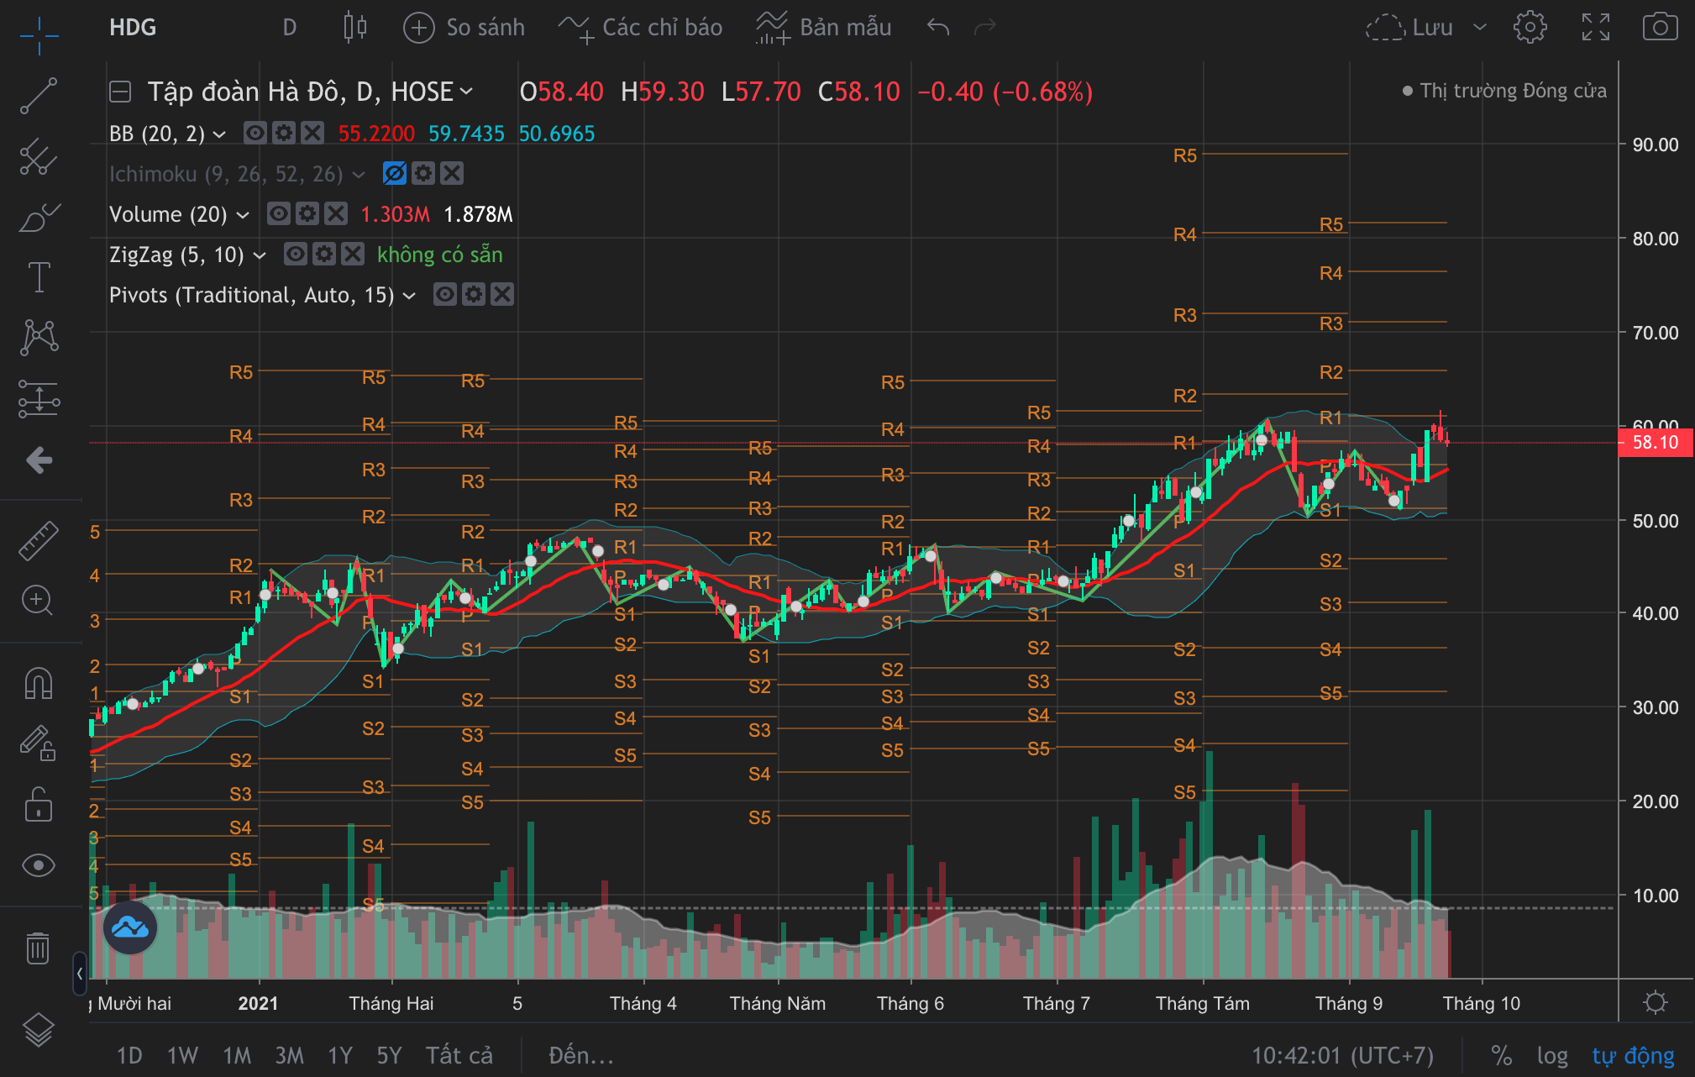This screenshot has height=1077, width=1695.
Task: Click So sánh compare button
Action: (464, 27)
